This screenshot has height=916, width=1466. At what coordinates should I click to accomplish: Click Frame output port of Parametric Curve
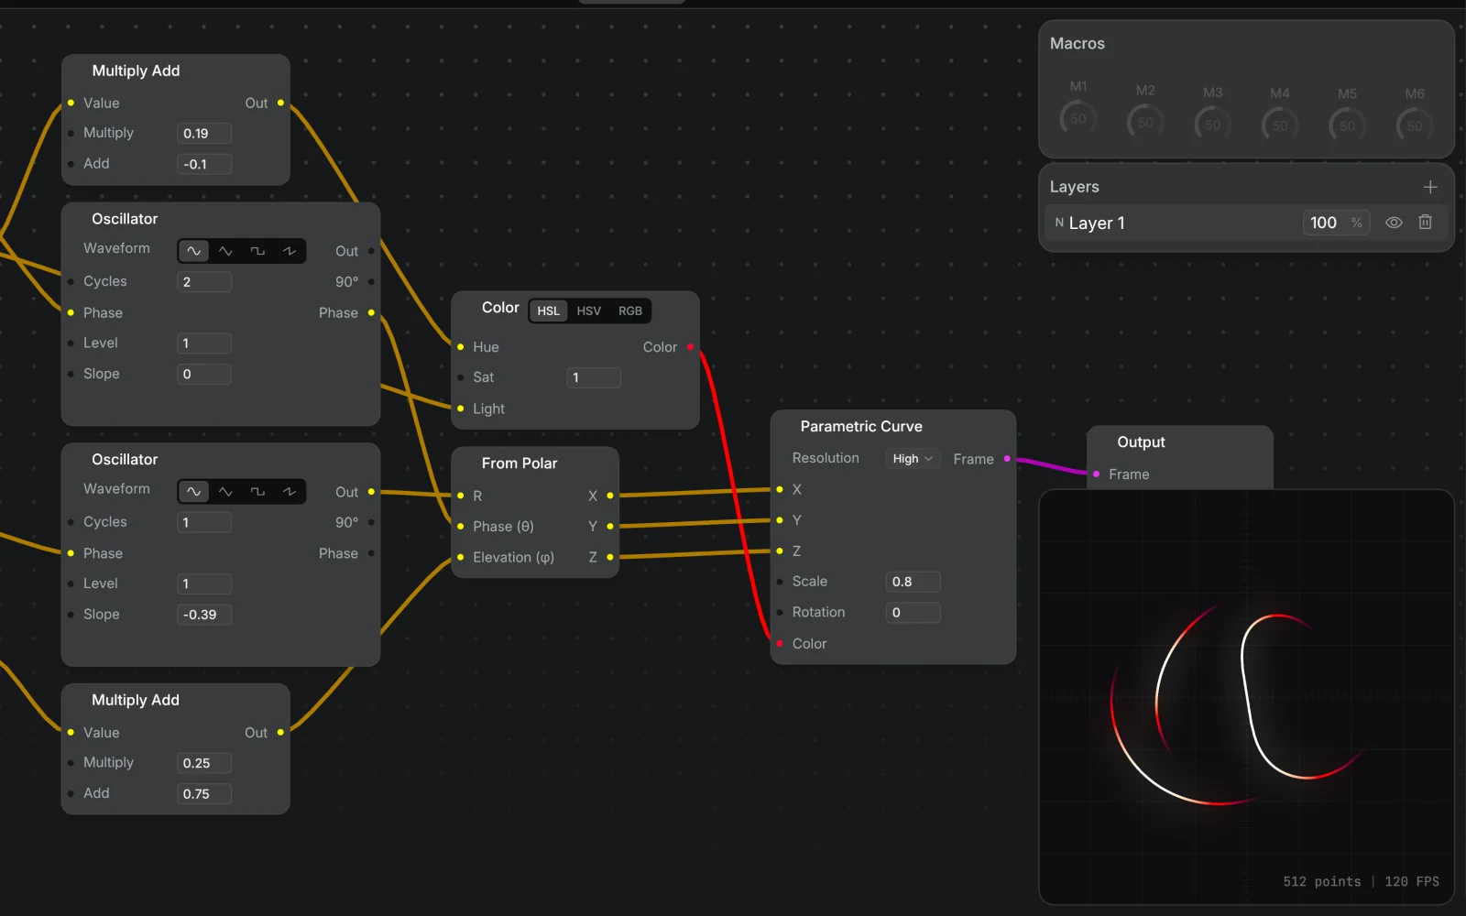coord(1007,459)
